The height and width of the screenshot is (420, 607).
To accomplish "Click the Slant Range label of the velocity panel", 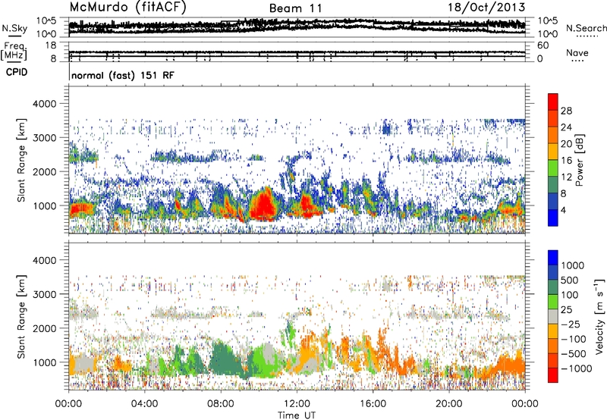I will (x=21, y=316).
